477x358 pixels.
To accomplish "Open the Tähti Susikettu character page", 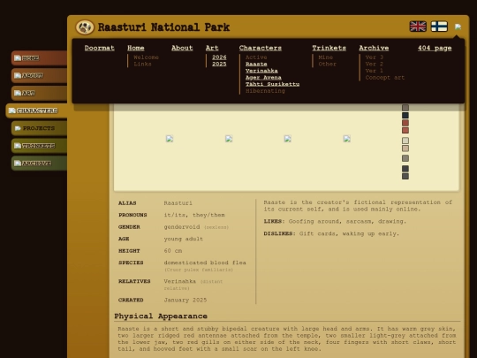I will tap(272, 84).
